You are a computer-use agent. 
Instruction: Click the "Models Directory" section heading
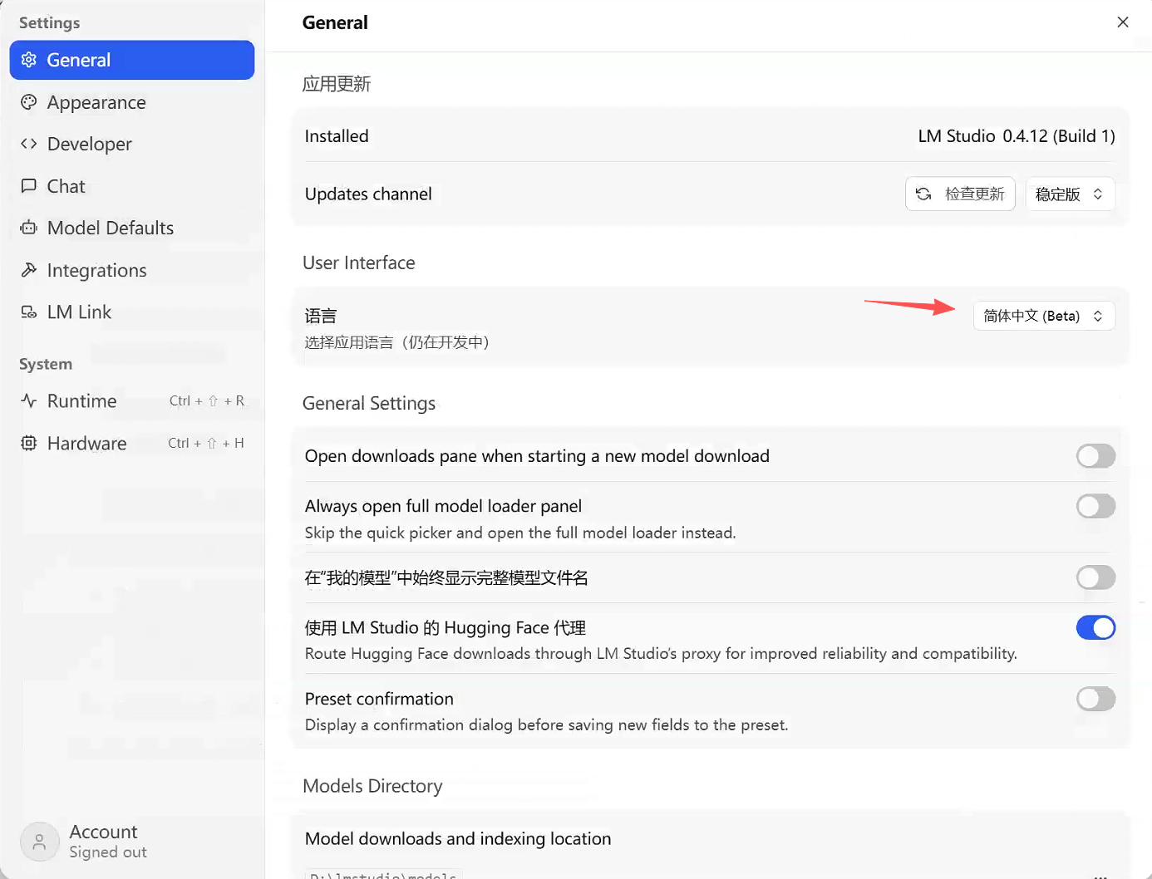pos(372,786)
